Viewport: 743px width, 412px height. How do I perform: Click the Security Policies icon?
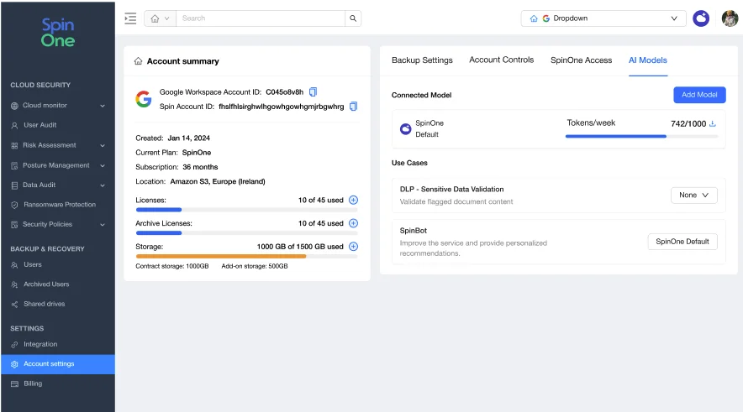14,224
